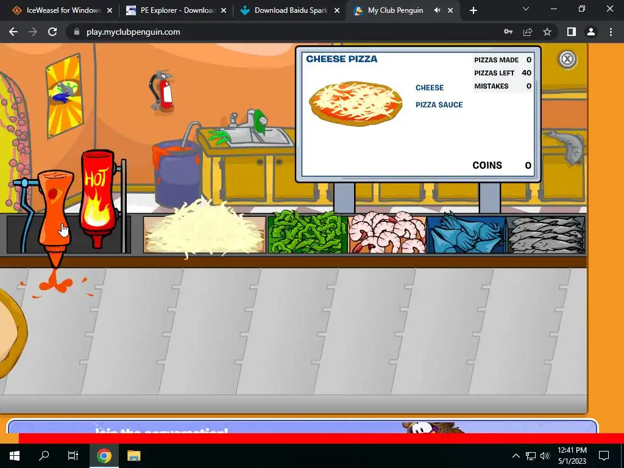The height and width of the screenshot is (468, 624).
Task: Open the tab search dropdown arrow
Action: [526, 9]
